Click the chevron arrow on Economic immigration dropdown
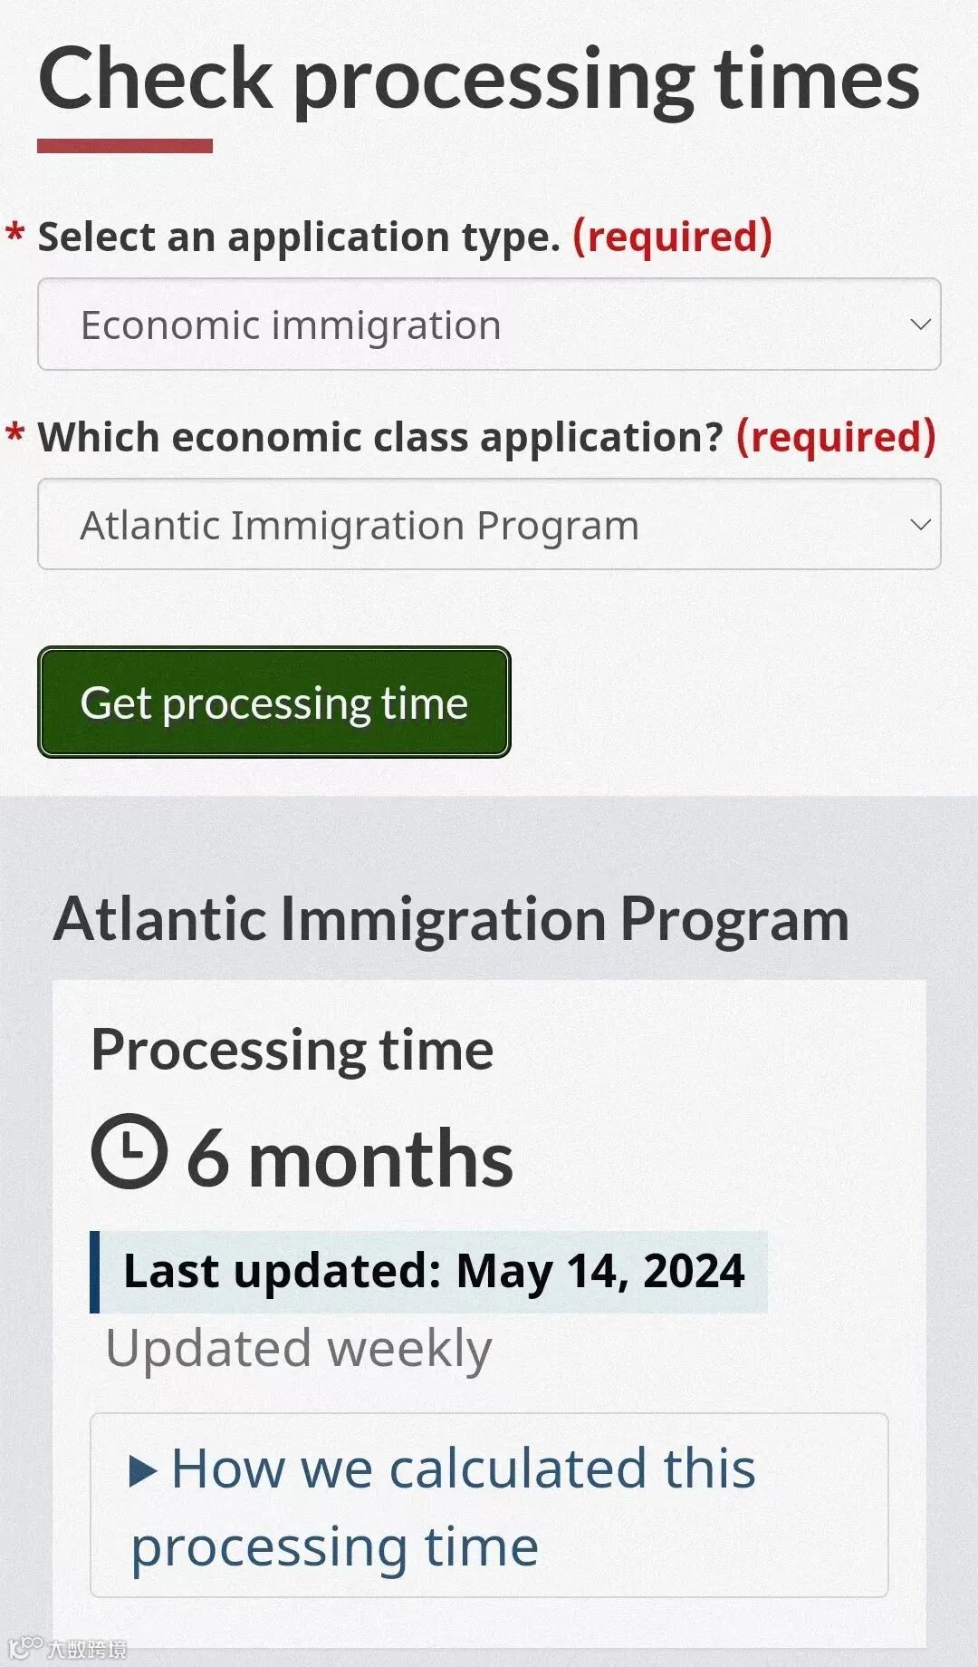Screen dimensions: 978x1667 pos(920,325)
